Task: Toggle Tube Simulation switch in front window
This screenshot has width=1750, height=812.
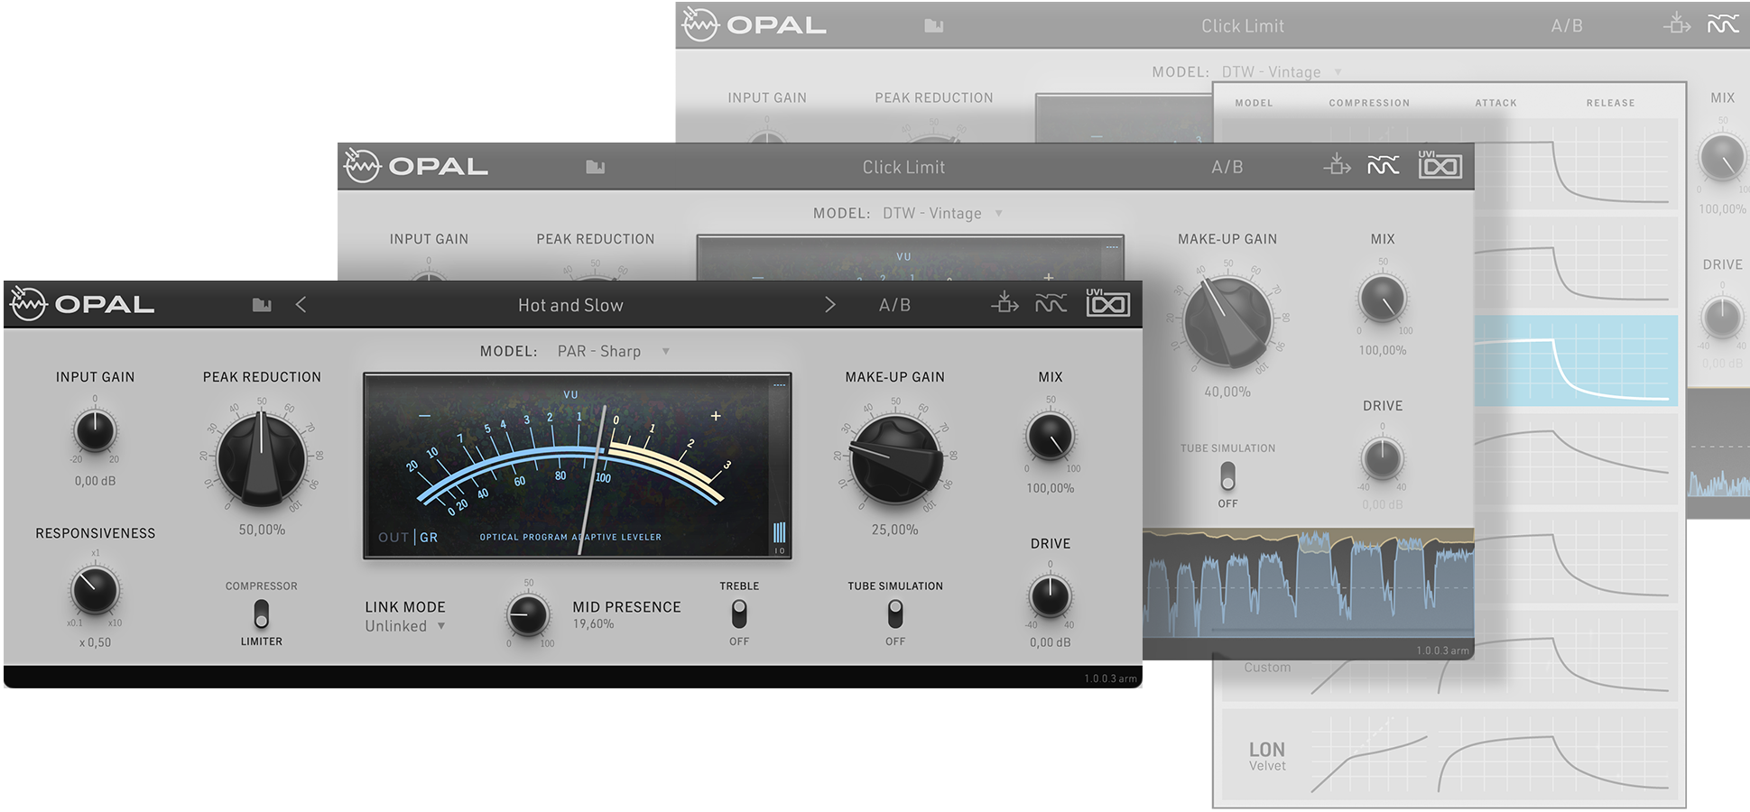Action: point(895,614)
